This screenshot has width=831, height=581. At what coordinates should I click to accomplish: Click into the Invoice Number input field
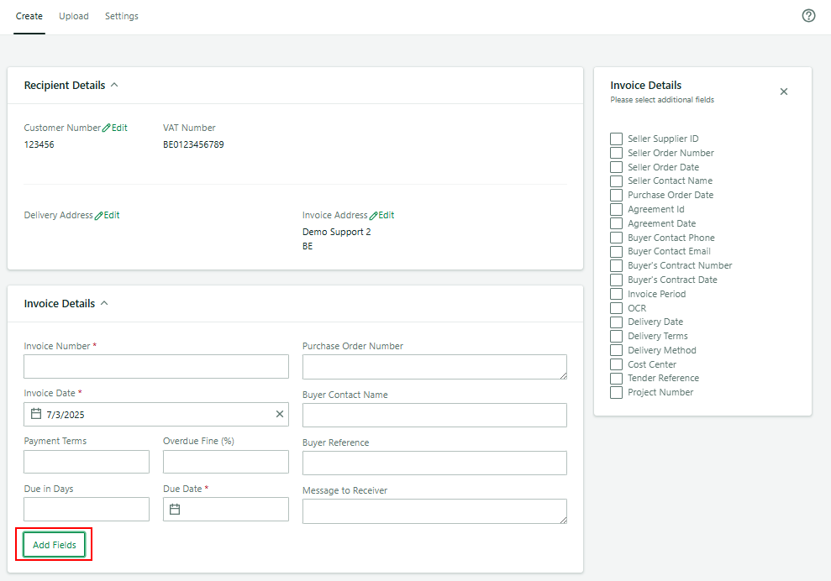[x=155, y=367]
